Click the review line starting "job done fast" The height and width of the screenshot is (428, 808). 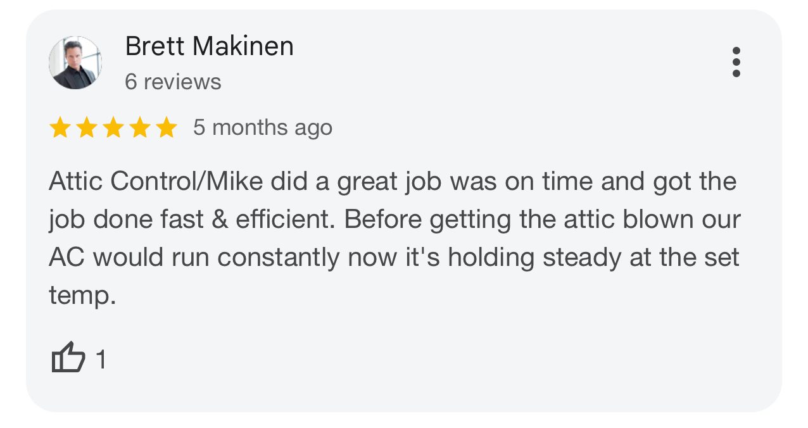click(x=395, y=220)
